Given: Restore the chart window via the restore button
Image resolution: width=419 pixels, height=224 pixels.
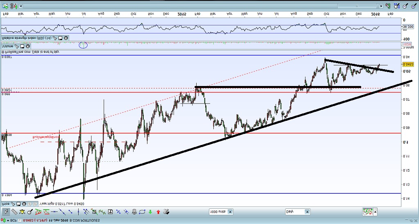Looking at the screenshot, I should pos(411,221).
